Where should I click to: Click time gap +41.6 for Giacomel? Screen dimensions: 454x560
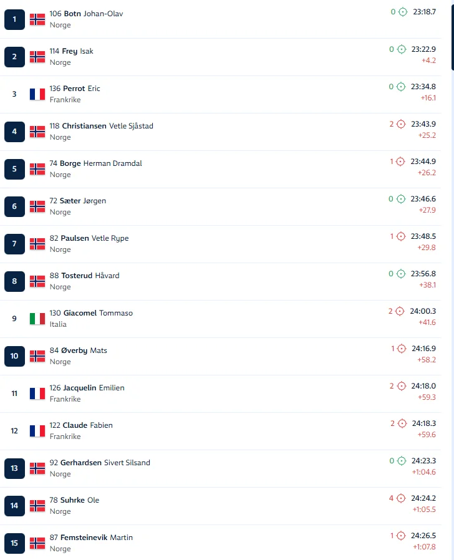point(427,322)
